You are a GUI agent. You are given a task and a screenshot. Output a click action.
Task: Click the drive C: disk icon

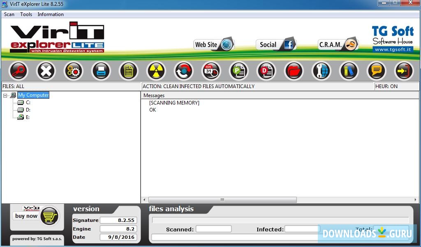(x=21, y=103)
